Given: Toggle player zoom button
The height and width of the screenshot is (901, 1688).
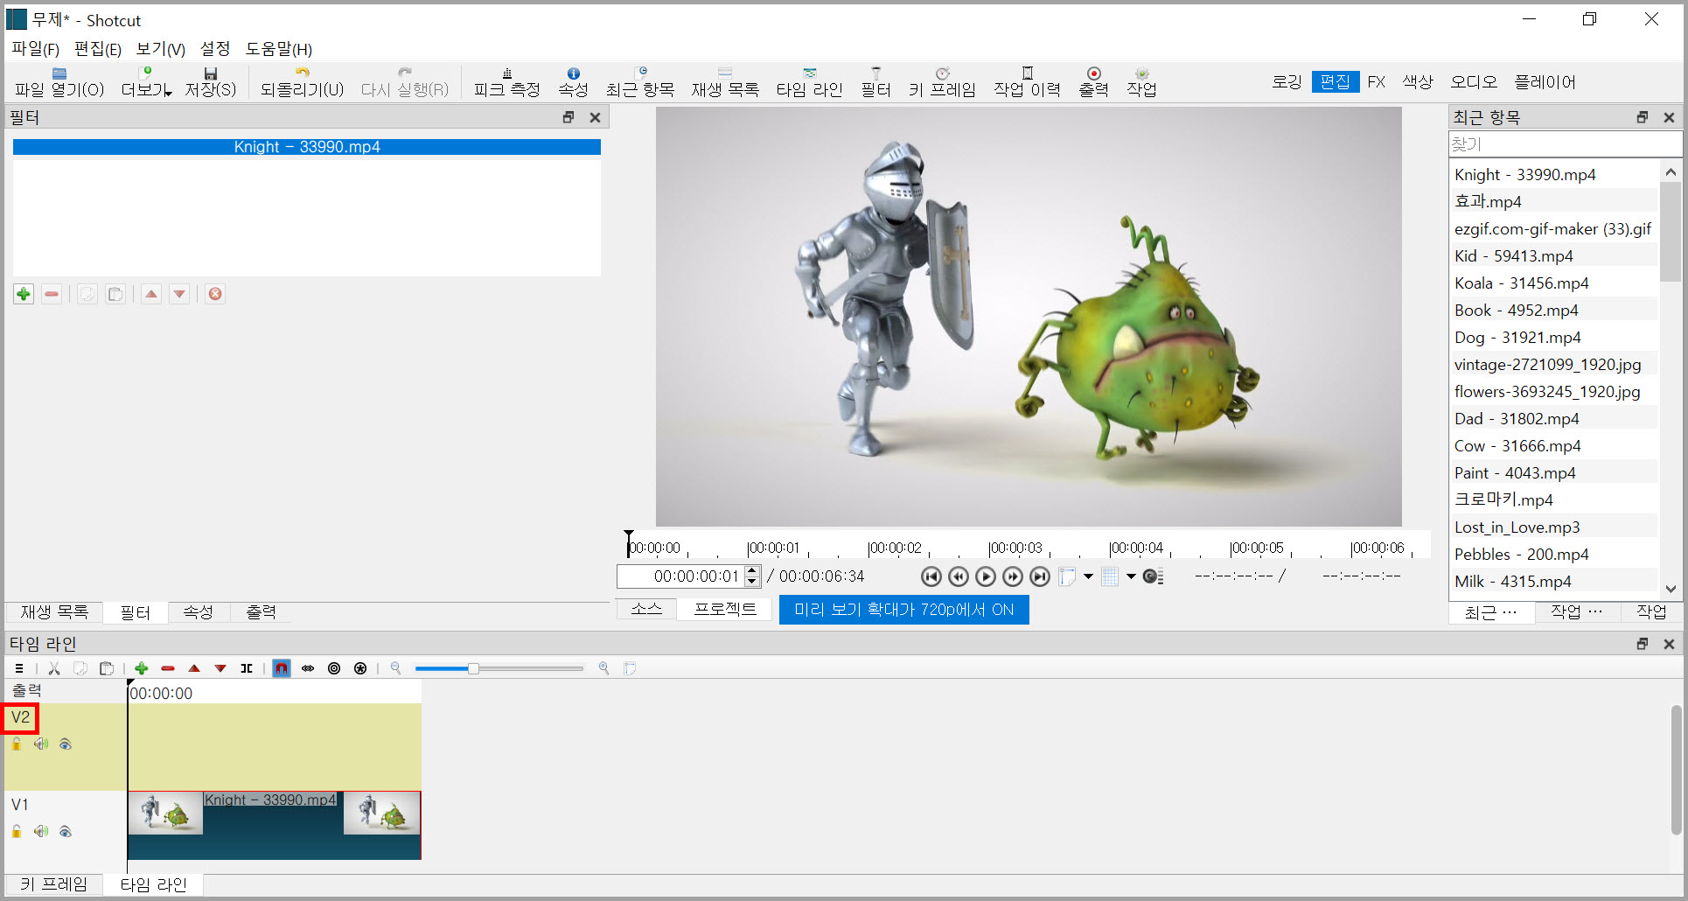Looking at the screenshot, I should [1067, 576].
